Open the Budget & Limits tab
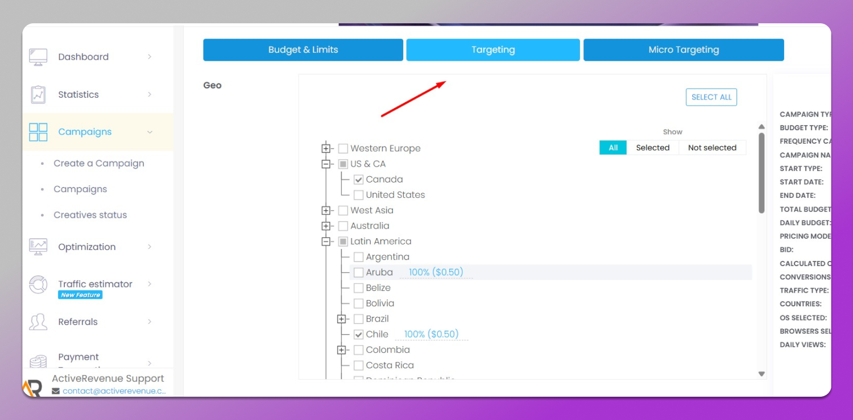853x420 pixels. pos(303,49)
